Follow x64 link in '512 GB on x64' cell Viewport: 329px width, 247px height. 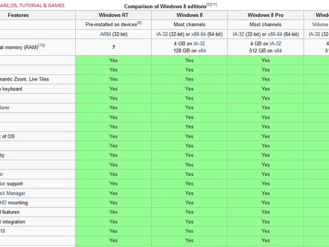tap(278, 51)
